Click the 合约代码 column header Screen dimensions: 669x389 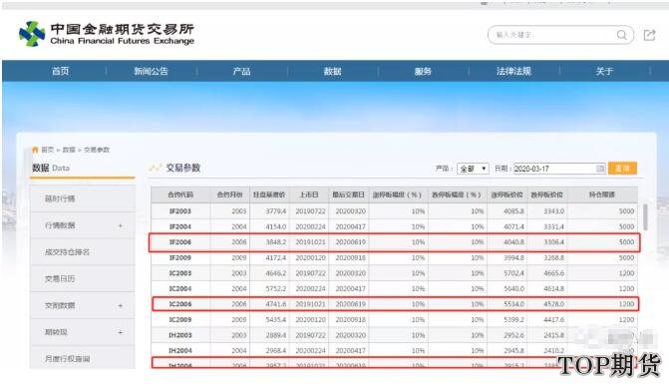[180, 194]
